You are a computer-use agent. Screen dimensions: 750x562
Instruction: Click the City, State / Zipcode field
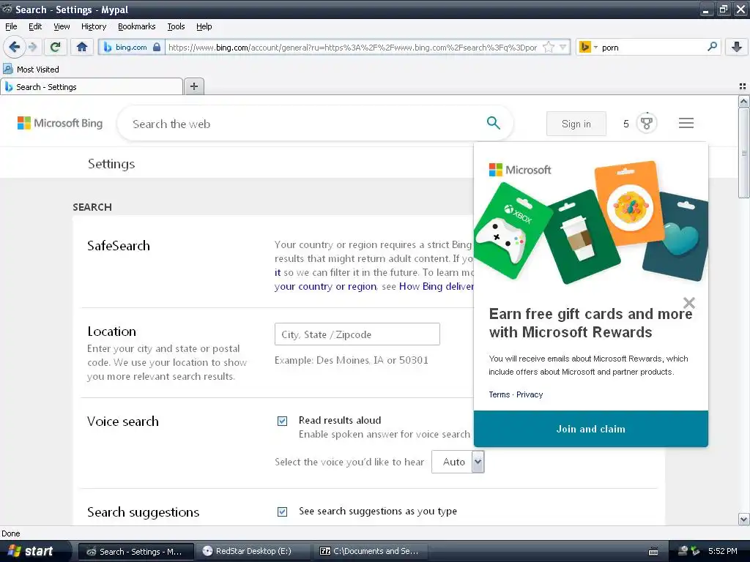(x=357, y=334)
